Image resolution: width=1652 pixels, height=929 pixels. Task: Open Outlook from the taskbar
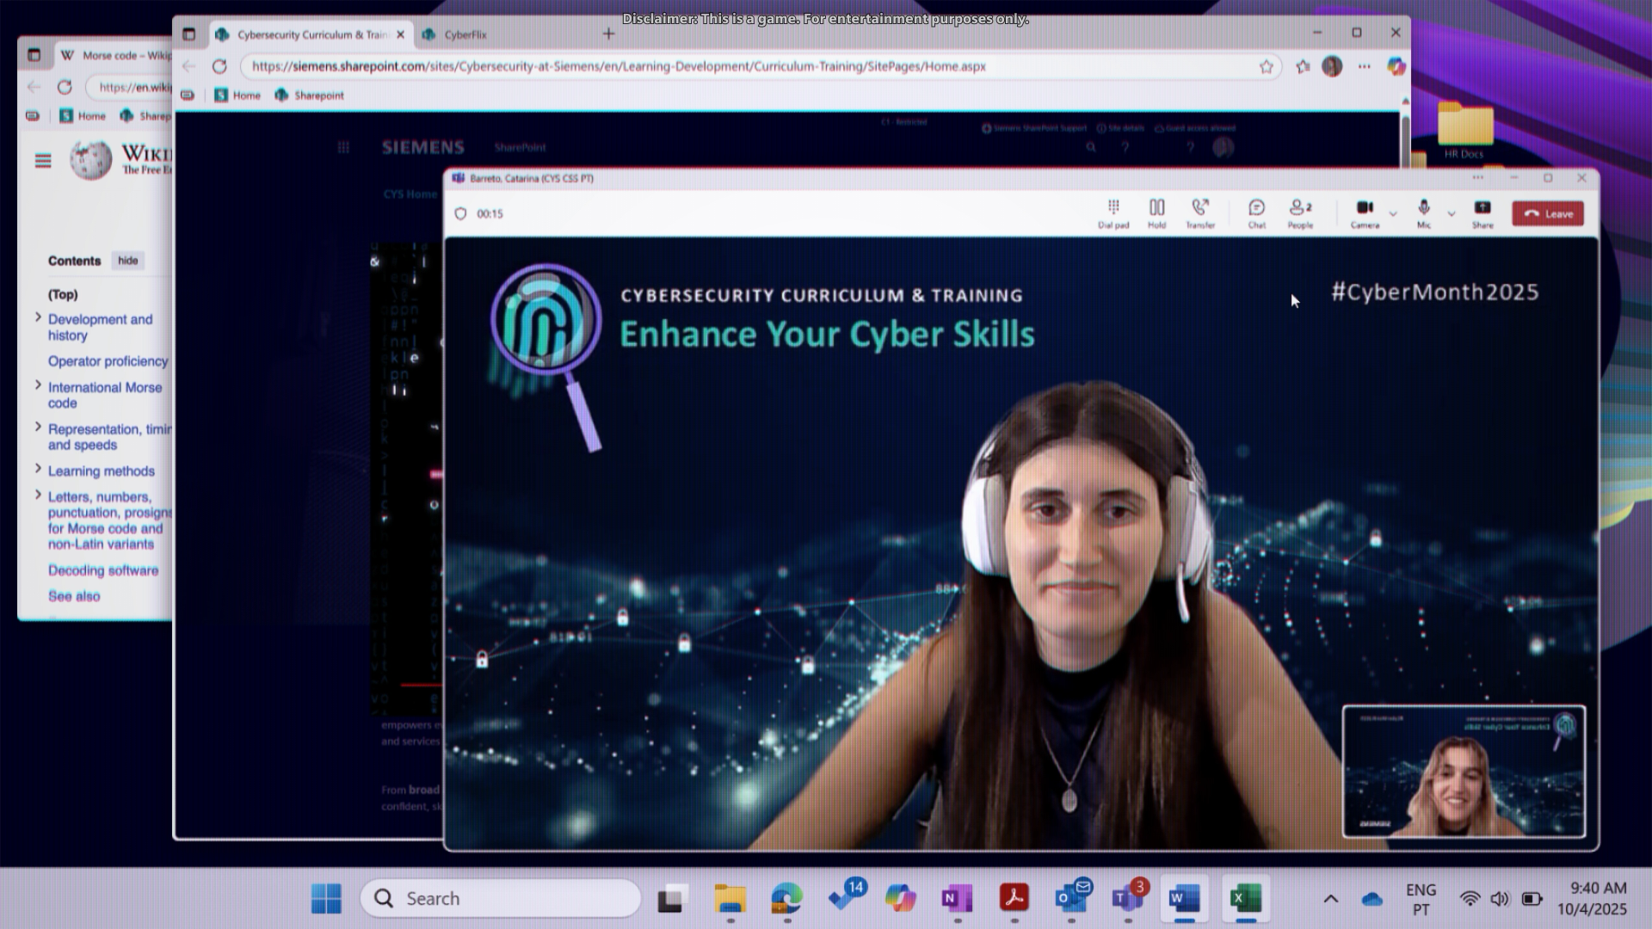point(1070,898)
